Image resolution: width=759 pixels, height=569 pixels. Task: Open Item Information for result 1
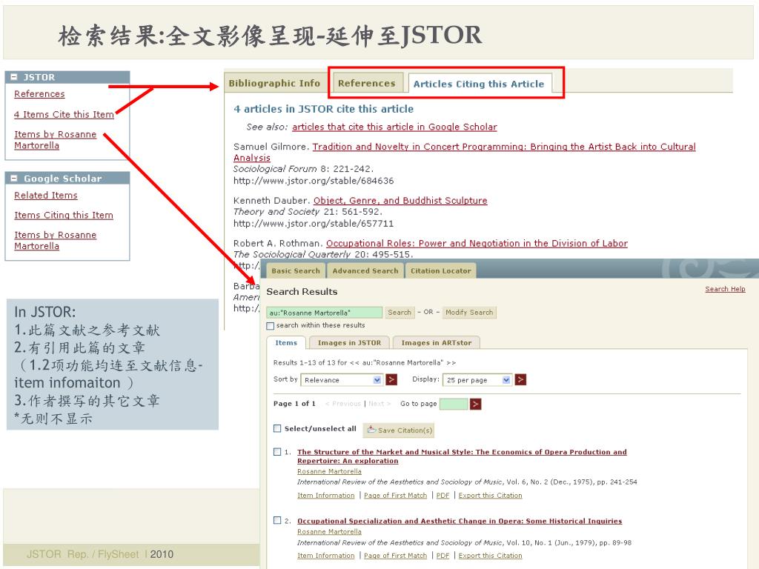[326, 496]
